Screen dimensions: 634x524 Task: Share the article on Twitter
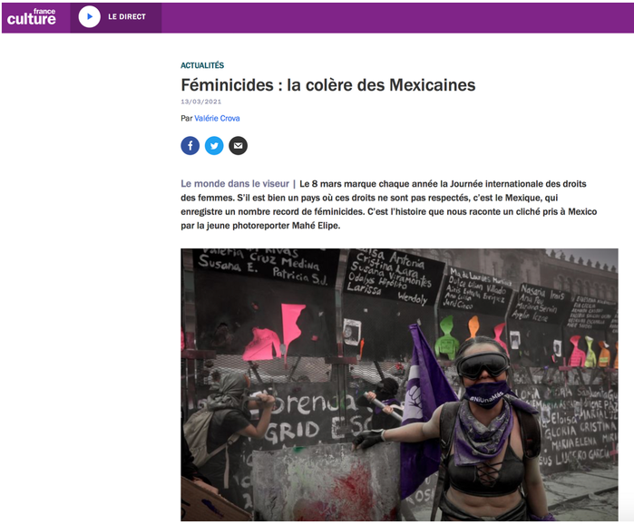[214, 146]
